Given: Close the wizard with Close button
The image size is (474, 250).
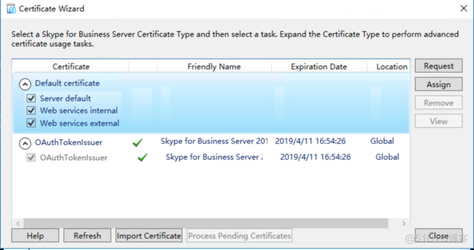Looking at the screenshot, I should click(438, 235).
